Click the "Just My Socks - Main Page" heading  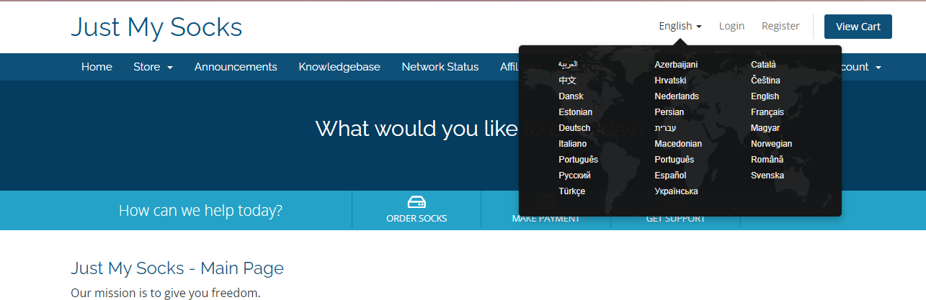pyautogui.click(x=177, y=268)
